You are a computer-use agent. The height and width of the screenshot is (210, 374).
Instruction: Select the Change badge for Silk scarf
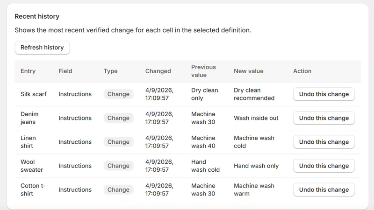tap(118, 94)
